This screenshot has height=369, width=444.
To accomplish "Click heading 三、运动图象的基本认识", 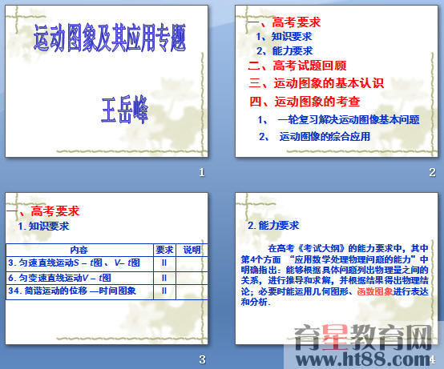I will (316, 83).
